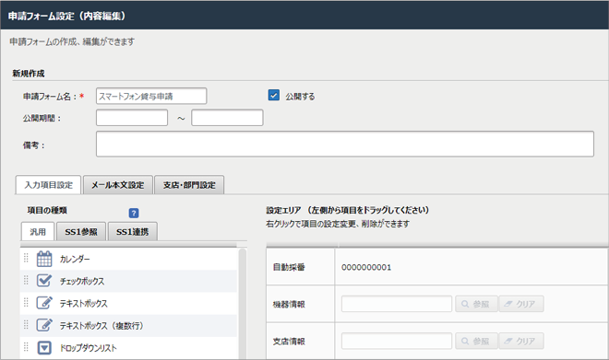
Task: Switch to the 入力項目設定 tab
Action: pos(49,185)
